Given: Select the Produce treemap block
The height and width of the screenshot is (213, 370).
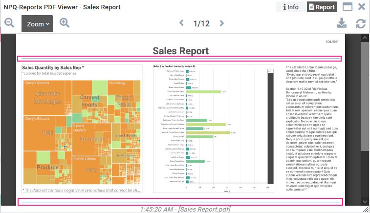Looking at the screenshot, I should coord(47,167).
